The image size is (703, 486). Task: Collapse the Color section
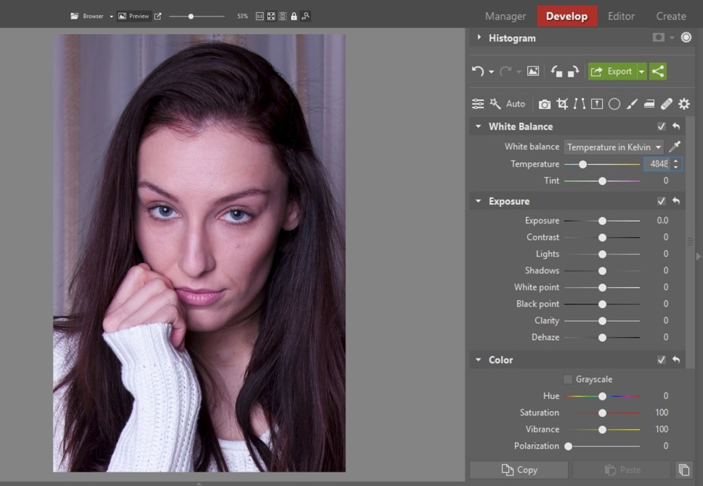(x=478, y=360)
